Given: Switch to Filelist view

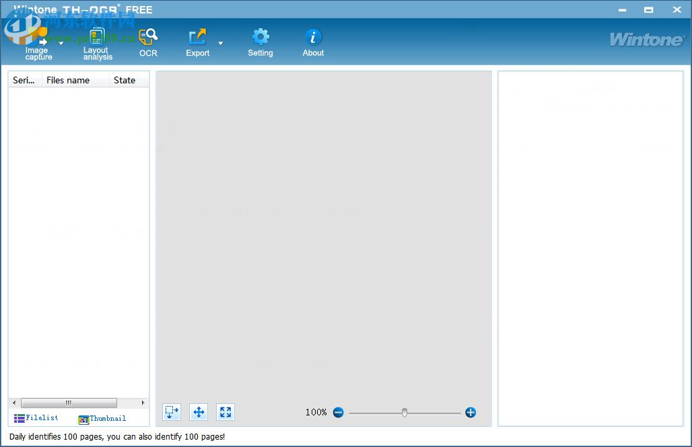Looking at the screenshot, I should pos(36,417).
